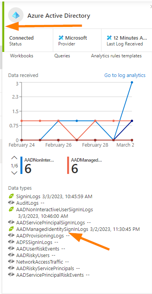Screen dimensions: 152x294
Task: Click the top data point on March 2
Action: click(132, 82)
